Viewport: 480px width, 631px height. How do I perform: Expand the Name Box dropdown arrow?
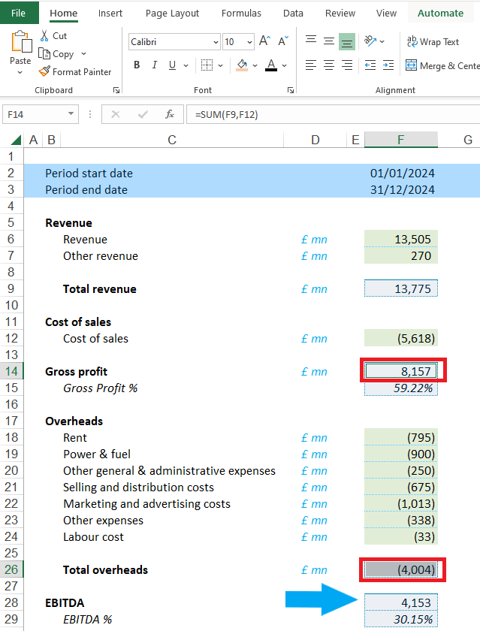(71, 114)
